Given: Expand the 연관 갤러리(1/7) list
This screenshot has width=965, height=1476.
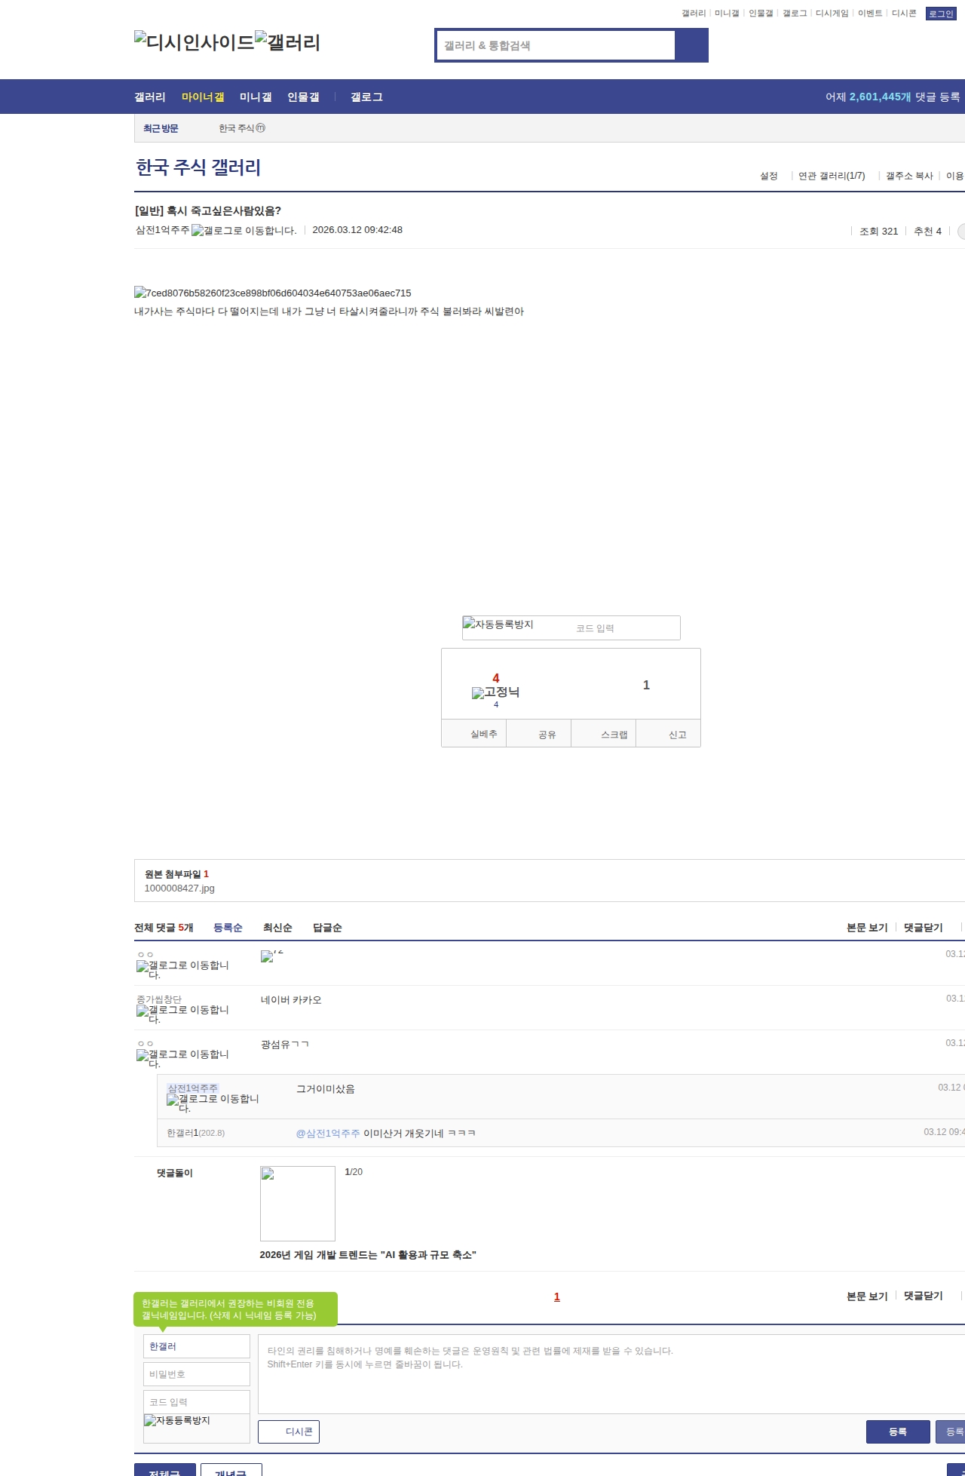Looking at the screenshot, I should coord(831,176).
